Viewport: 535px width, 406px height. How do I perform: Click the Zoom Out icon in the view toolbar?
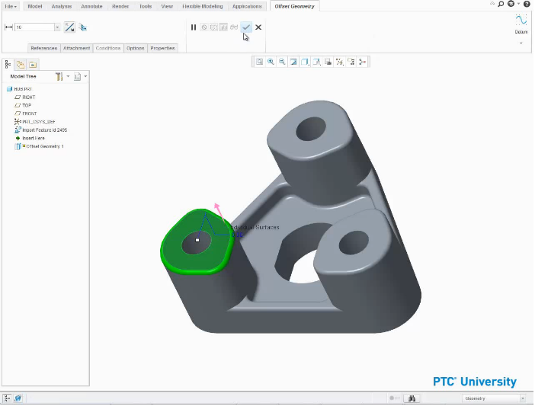(x=282, y=62)
